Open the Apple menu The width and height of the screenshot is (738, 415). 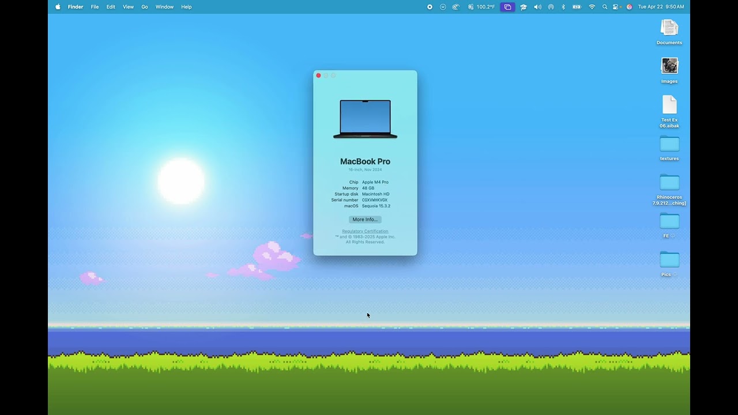[58, 7]
